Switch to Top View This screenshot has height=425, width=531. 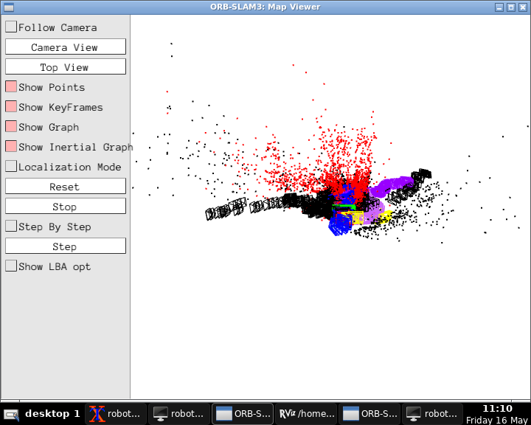pyautogui.click(x=66, y=66)
